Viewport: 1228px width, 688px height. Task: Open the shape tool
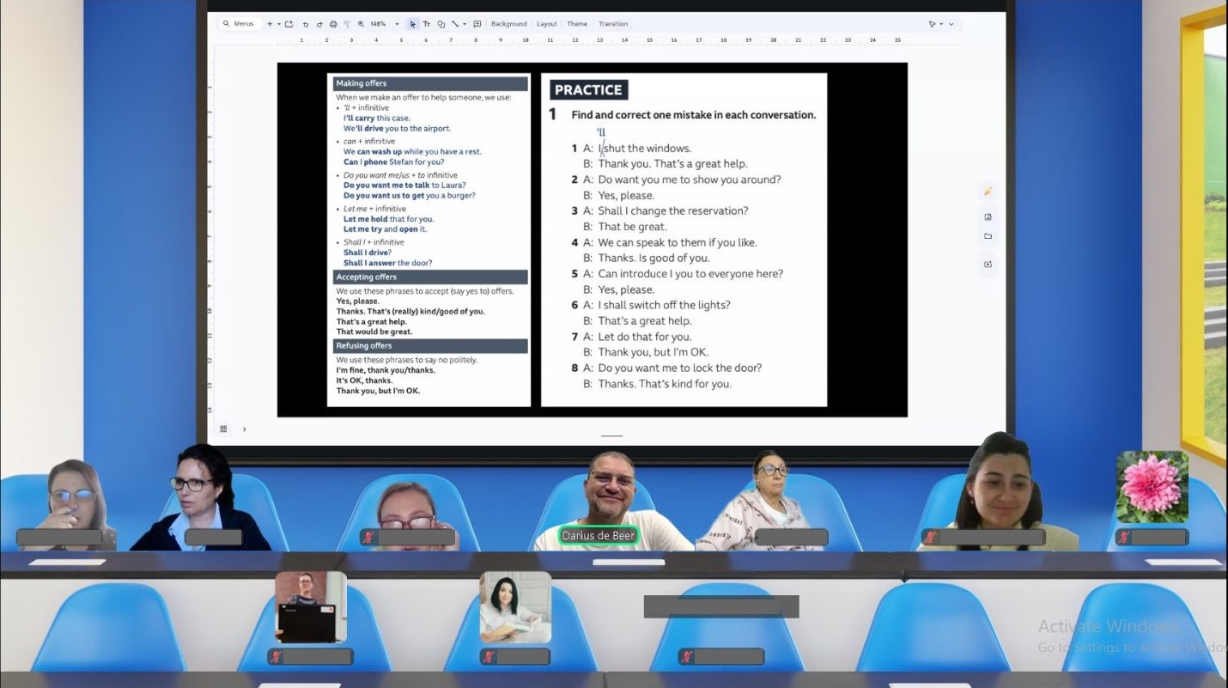441,24
